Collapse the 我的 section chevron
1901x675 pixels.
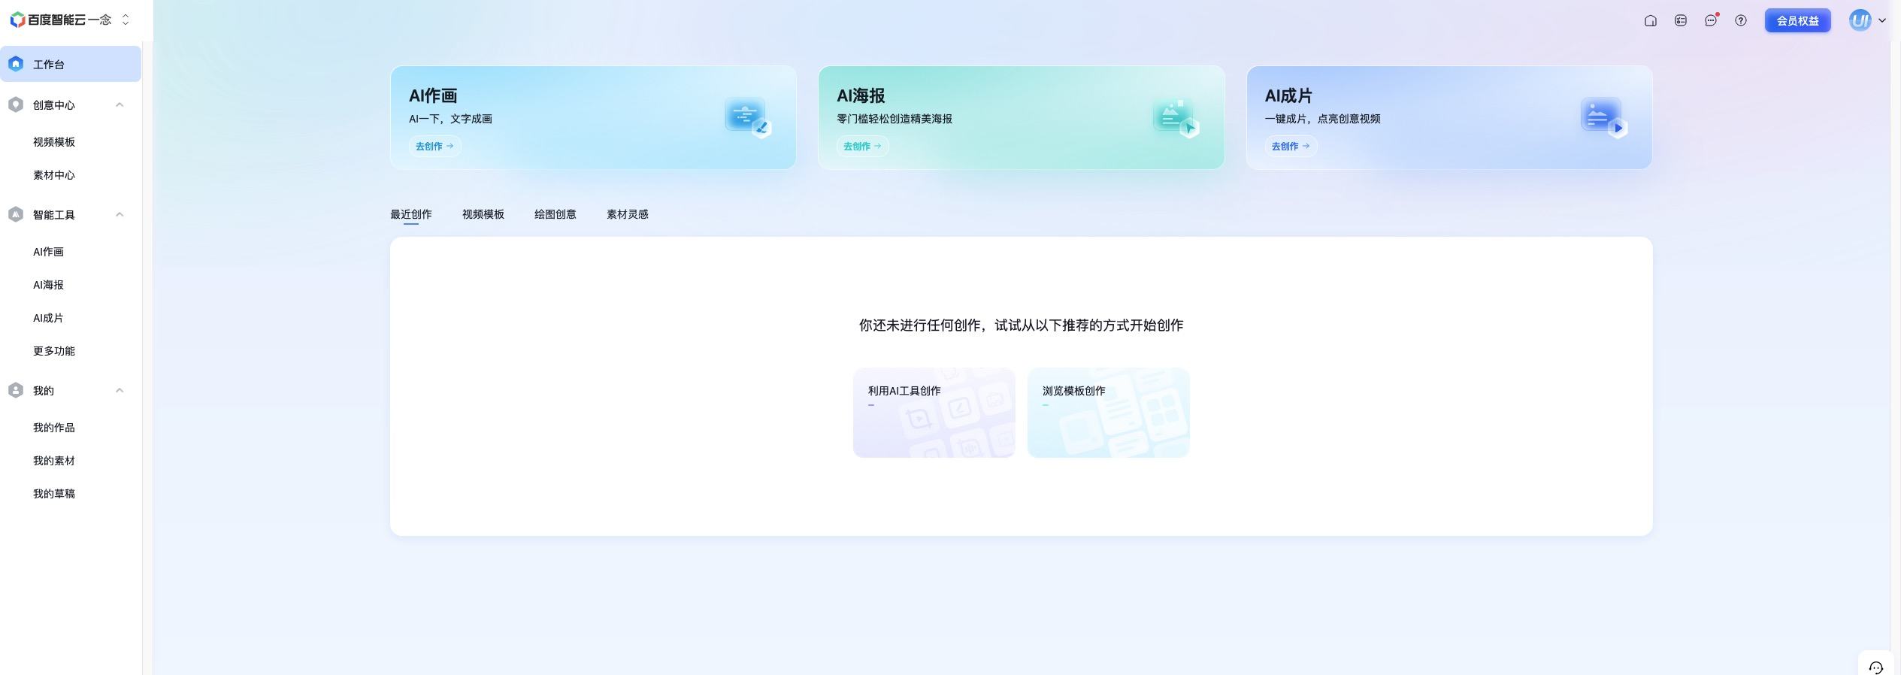(x=120, y=390)
